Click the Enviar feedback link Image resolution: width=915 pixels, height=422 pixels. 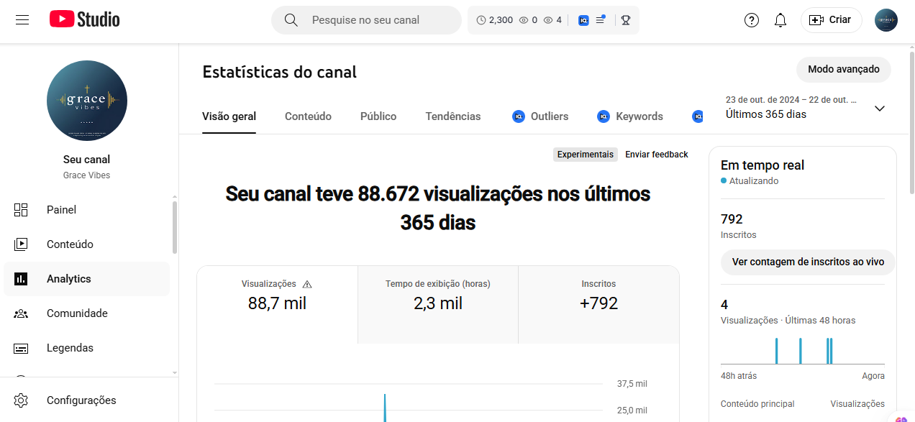(657, 155)
